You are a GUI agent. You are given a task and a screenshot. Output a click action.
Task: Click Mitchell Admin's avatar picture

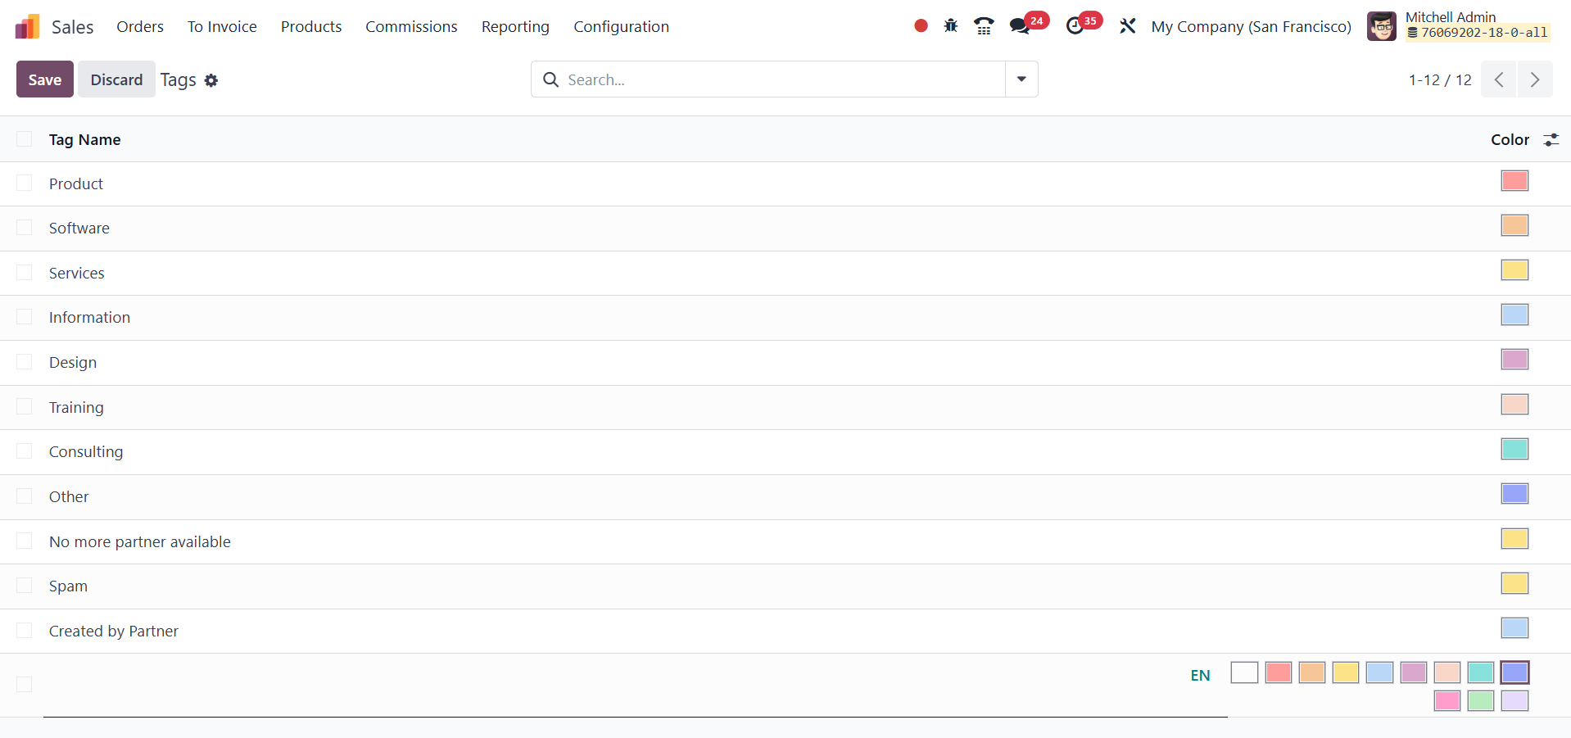point(1382,26)
